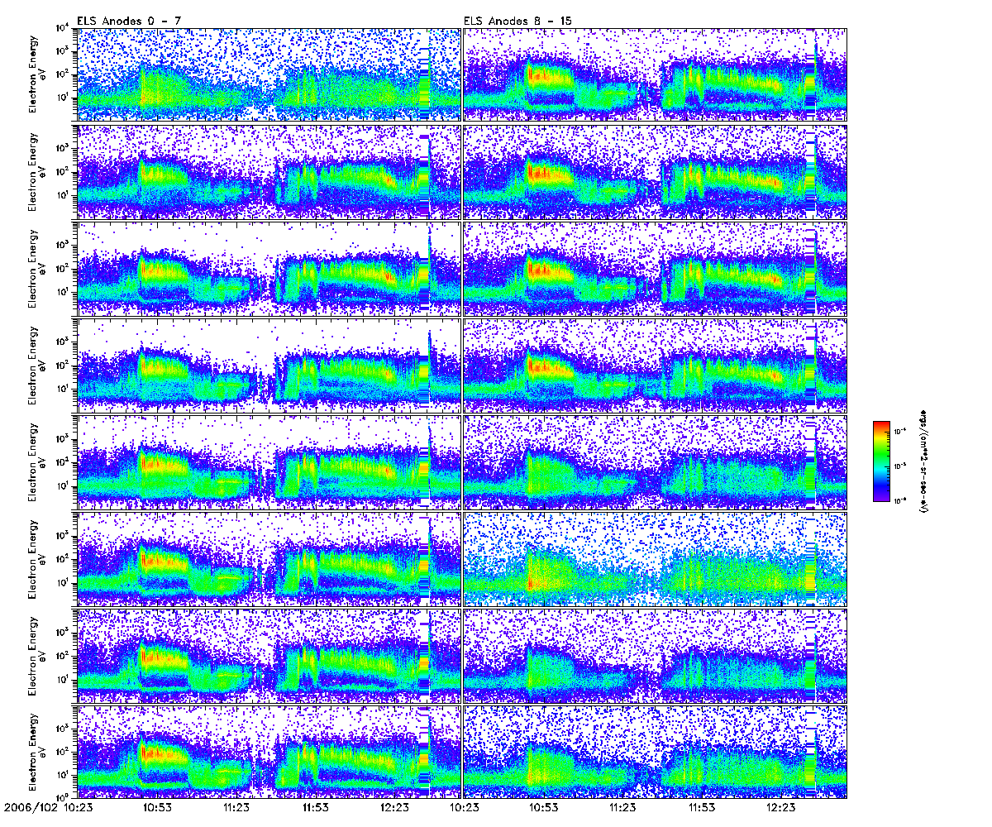Select the bottom spectrogram under ELS Anodes 8 - 15
The width and height of the screenshot is (992, 827).
(x=656, y=753)
